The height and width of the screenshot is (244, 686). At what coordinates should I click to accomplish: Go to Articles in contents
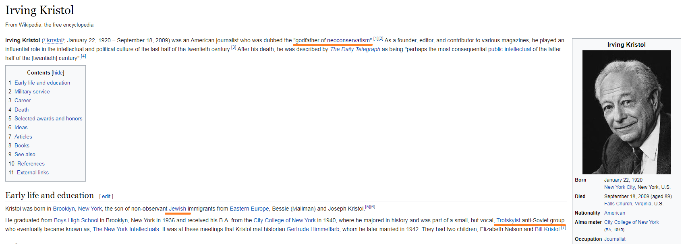[23, 136]
